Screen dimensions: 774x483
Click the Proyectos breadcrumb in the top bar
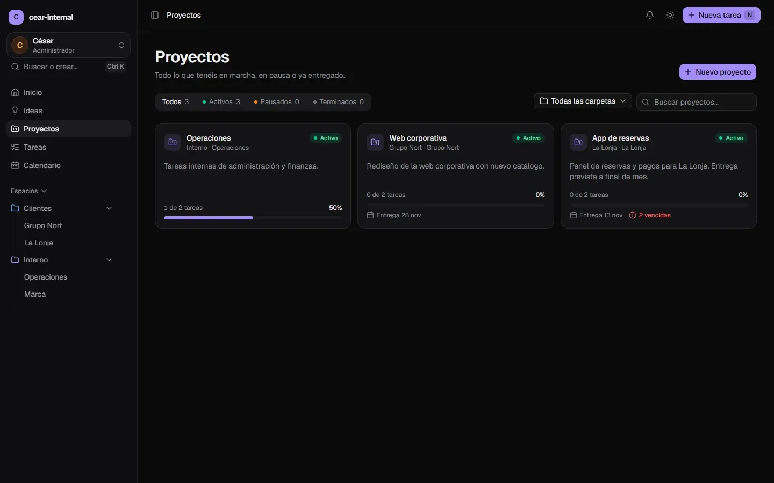coord(184,15)
